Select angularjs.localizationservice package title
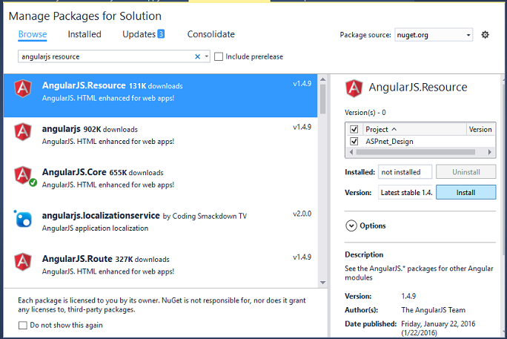The width and height of the screenshot is (507, 339). tap(101, 215)
